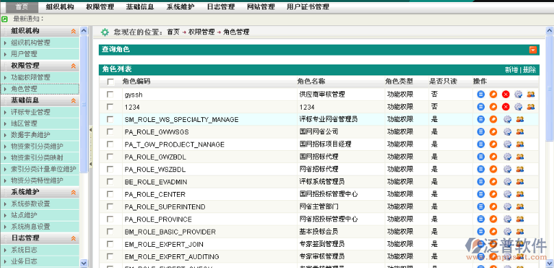Click orange edit icon for PA_ROLE_PROVINCE
Image resolution: width=554 pixels, height=268 pixels.
click(x=493, y=219)
